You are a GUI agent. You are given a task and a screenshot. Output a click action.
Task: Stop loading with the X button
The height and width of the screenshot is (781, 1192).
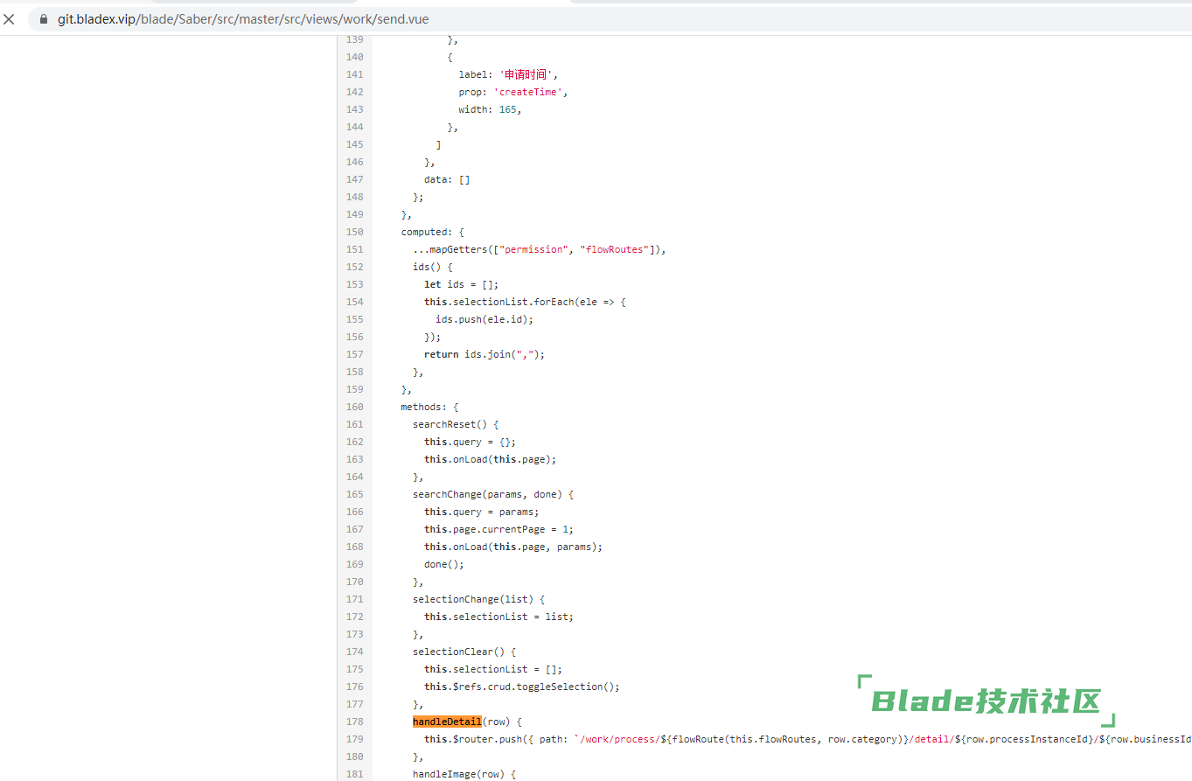click(x=9, y=18)
